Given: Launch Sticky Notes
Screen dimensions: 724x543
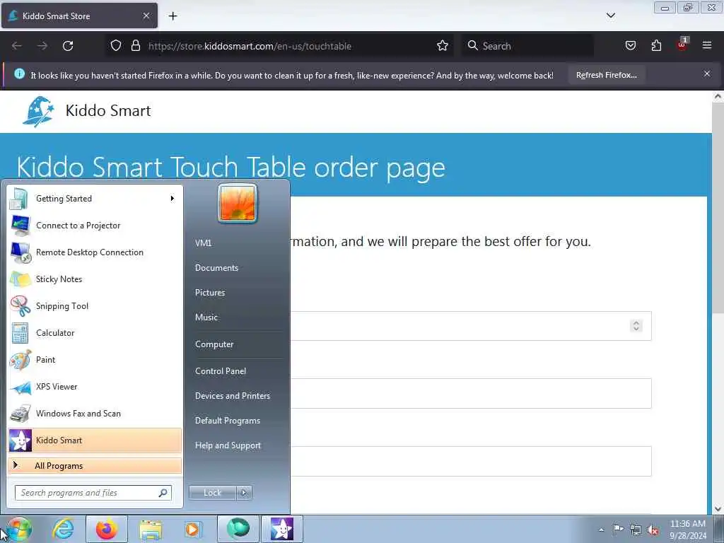Looking at the screenshot, I should tap(95, 279).
